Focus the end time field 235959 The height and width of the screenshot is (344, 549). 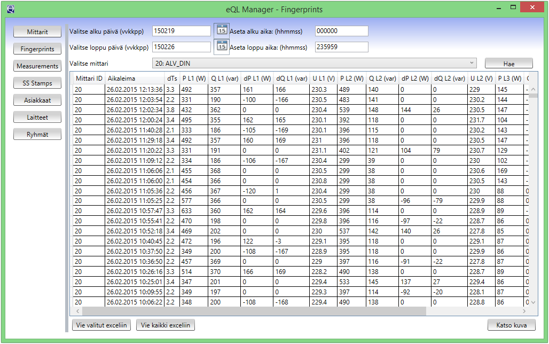[342, 47]
